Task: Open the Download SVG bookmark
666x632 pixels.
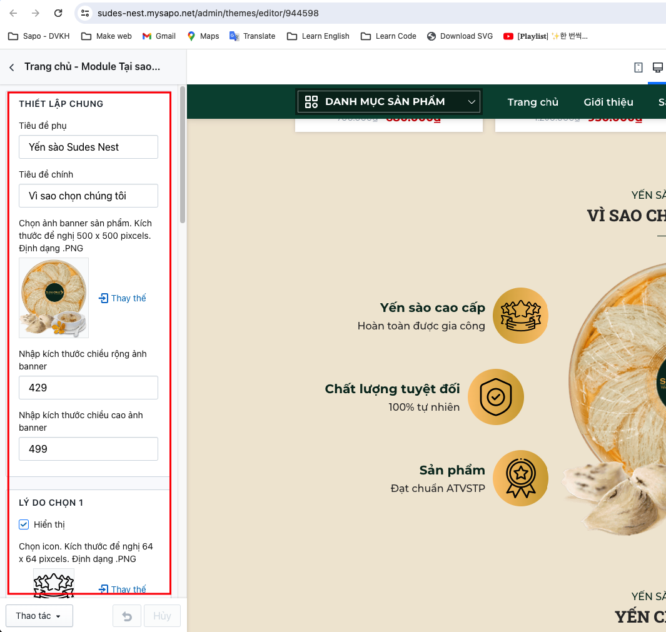Action: click(x=460, y=36)
